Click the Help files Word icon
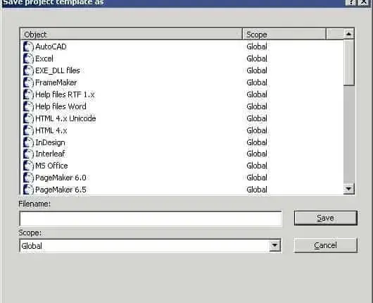The height and width of the screenshot is (303, 373). pyautogui.click(x=28, y=106)
